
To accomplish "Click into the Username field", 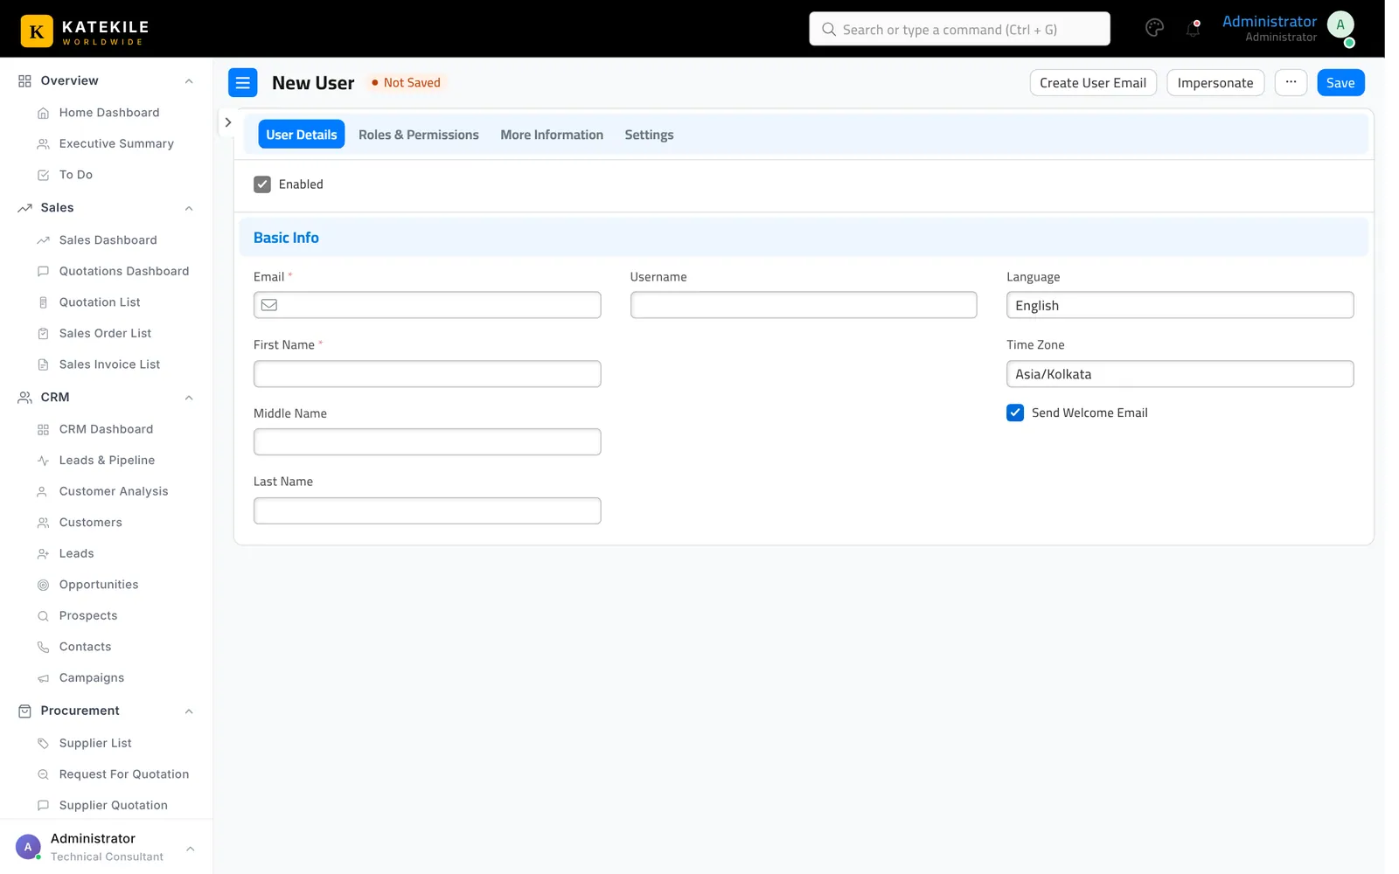I will [x=804, y=305].
